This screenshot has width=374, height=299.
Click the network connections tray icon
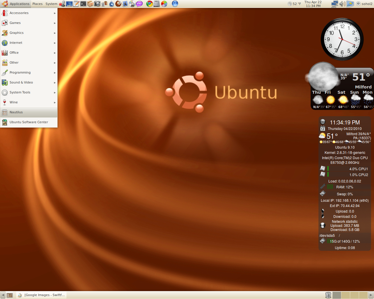(x=335, y=4)
